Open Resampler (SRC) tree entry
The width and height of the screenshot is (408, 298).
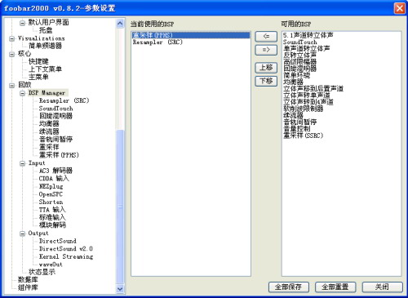64,100
